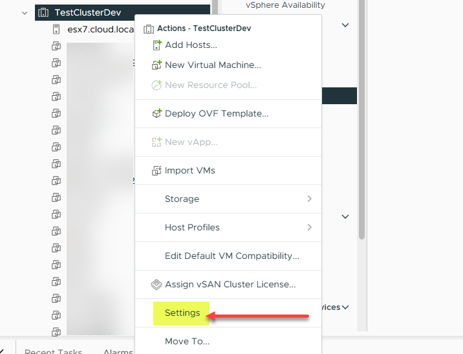Choose Deploy OVF Template... menu entry
Screen dimensions: 463x354
tap(217, 113)
